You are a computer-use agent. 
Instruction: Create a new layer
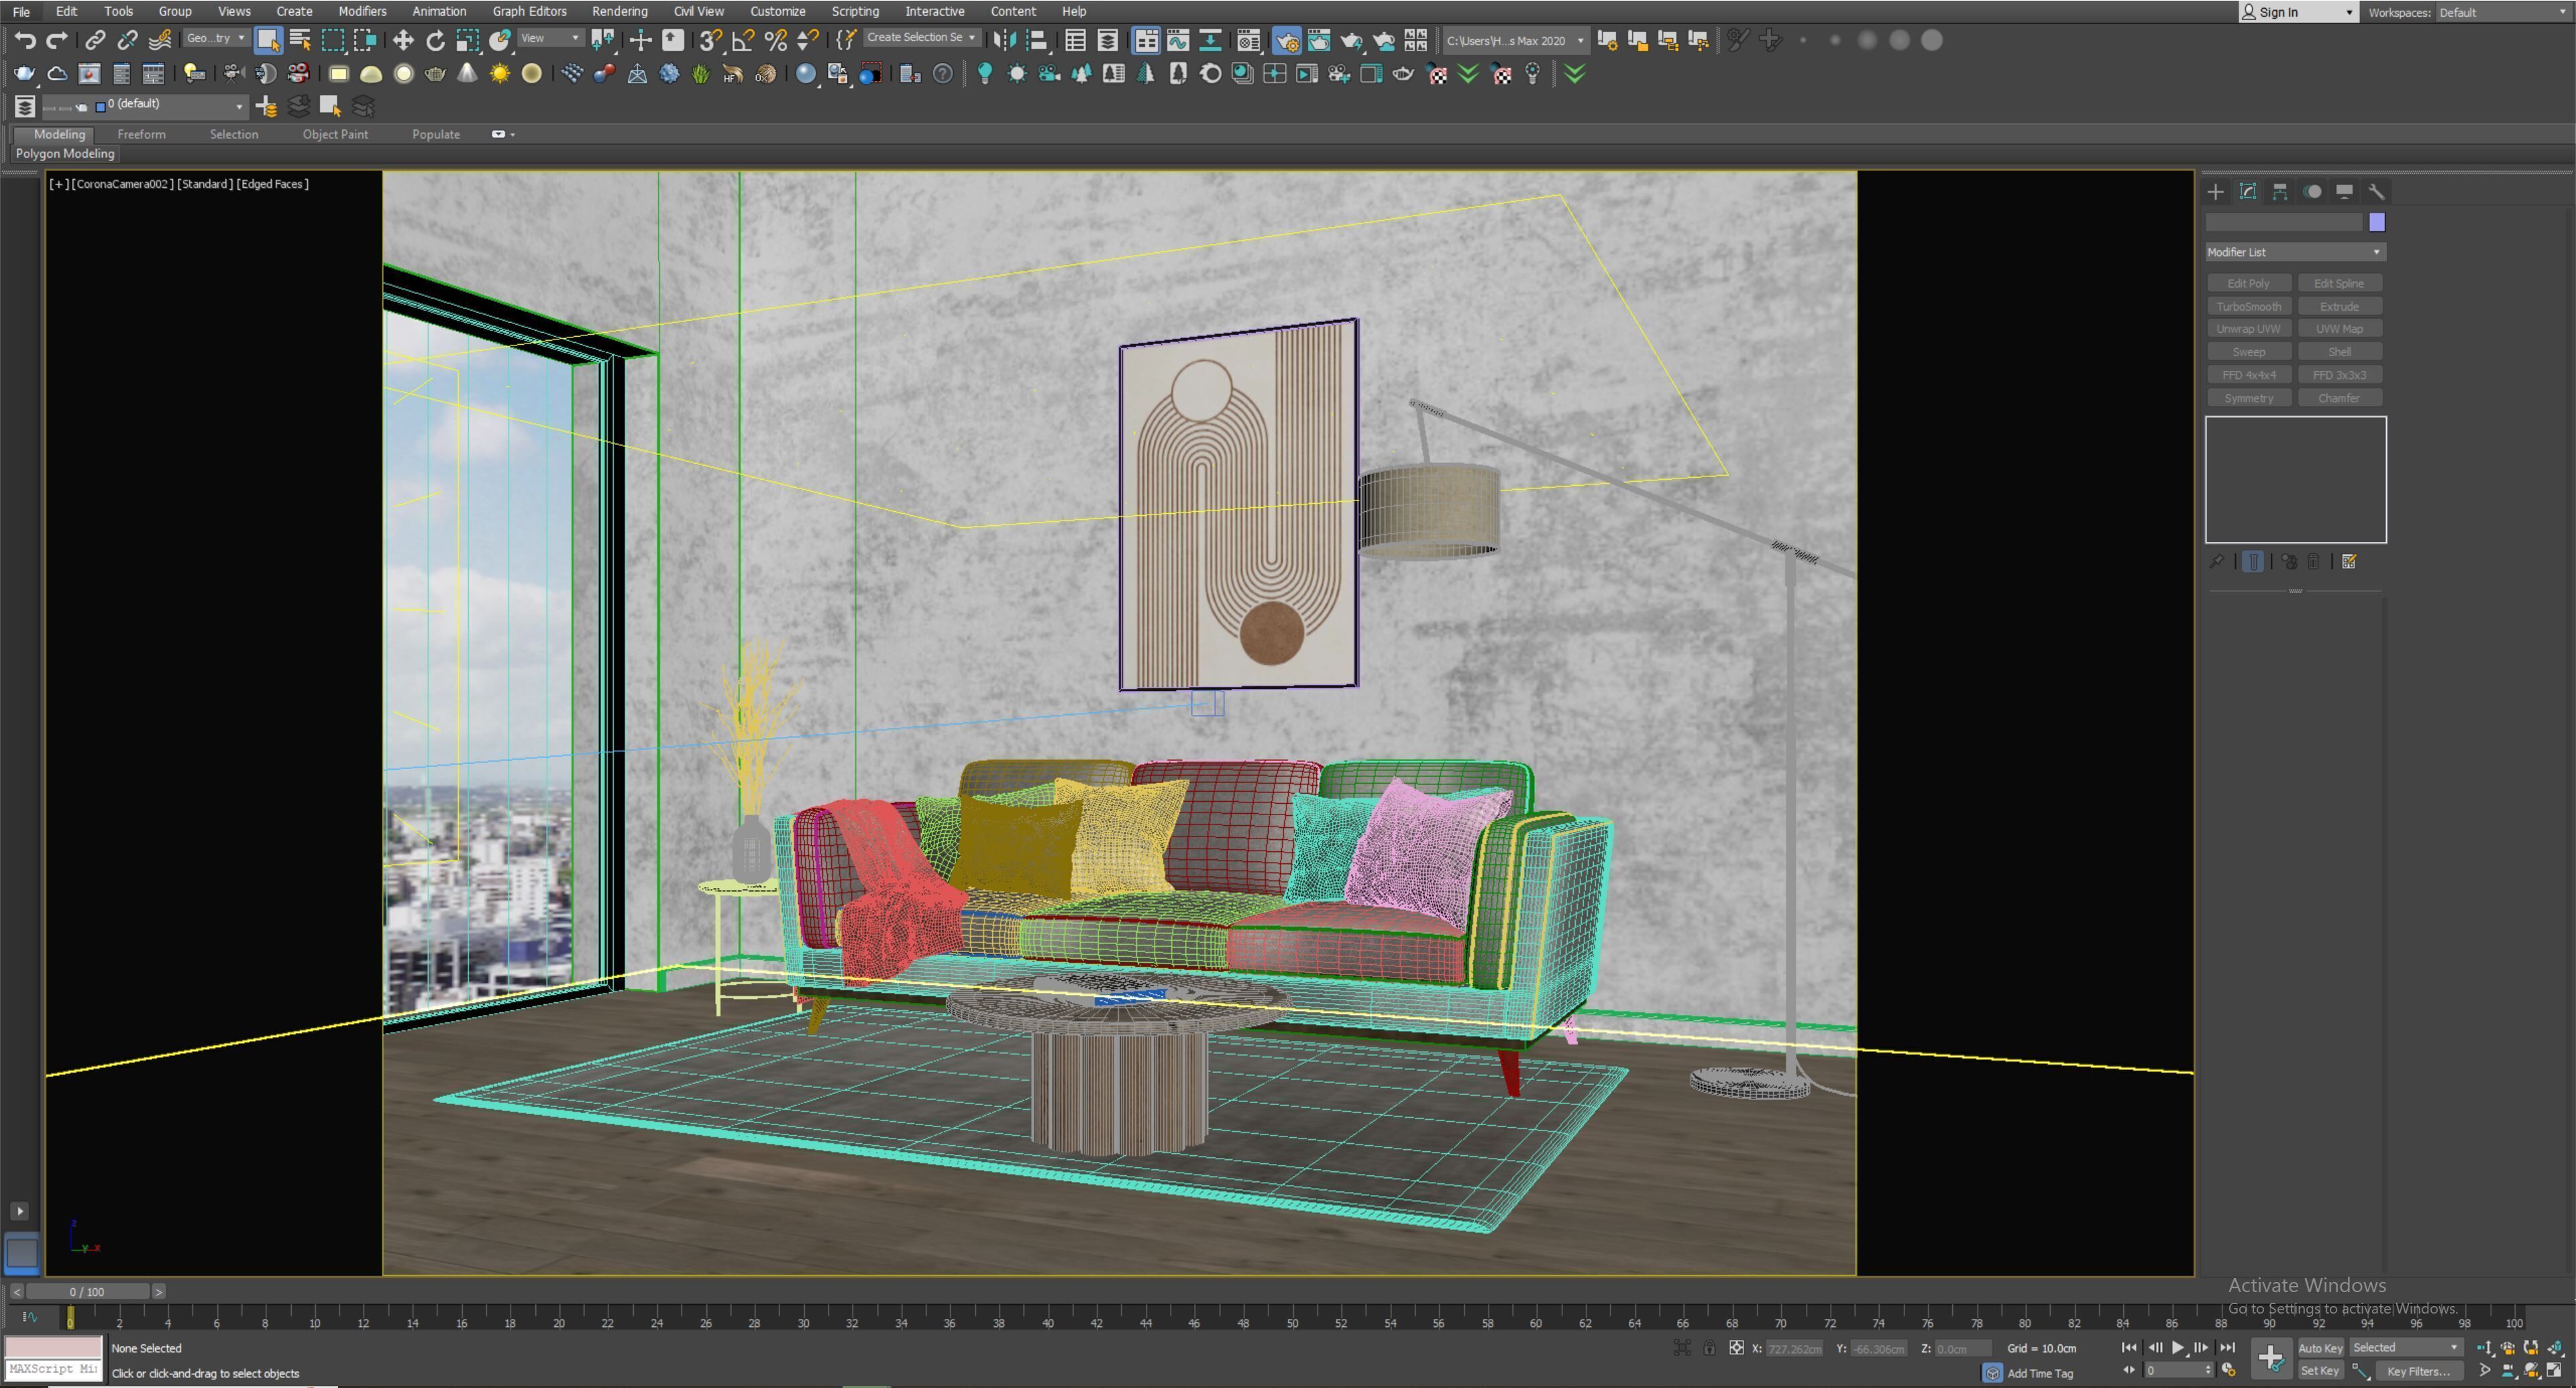[x=266, y=106]
